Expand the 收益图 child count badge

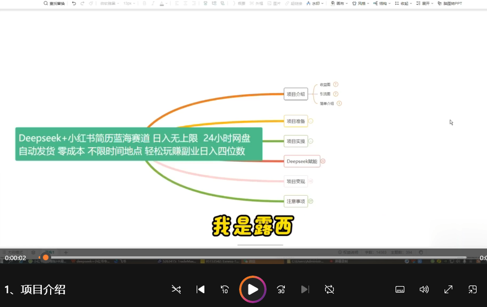coord(336,84)
